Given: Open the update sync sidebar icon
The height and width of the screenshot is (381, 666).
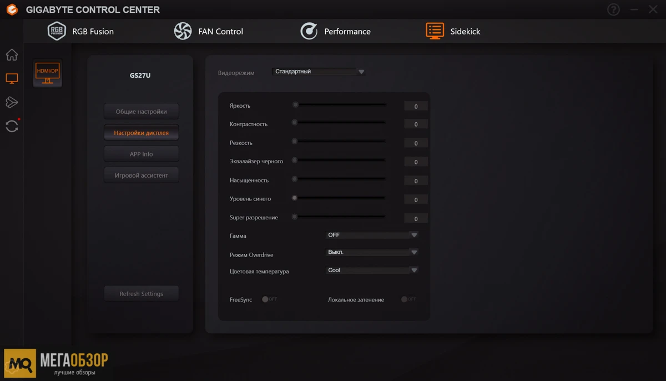Looking at the screenshot, I should click(12, 126).
